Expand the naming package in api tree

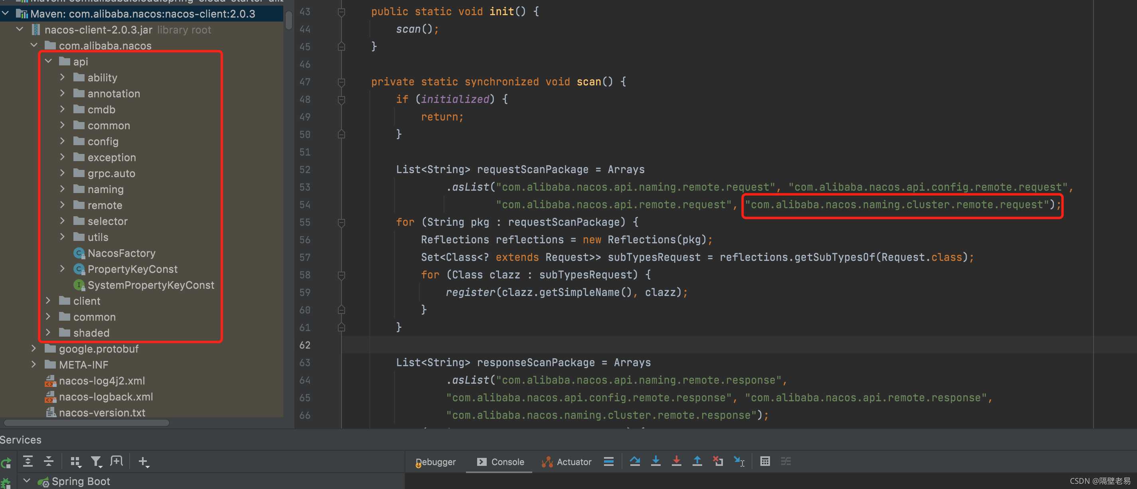[x=63, y=189]
